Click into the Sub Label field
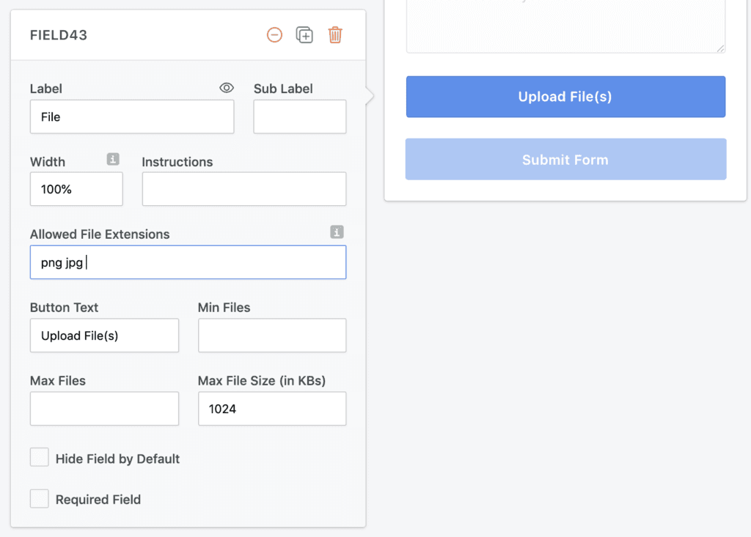 point(300,116)
